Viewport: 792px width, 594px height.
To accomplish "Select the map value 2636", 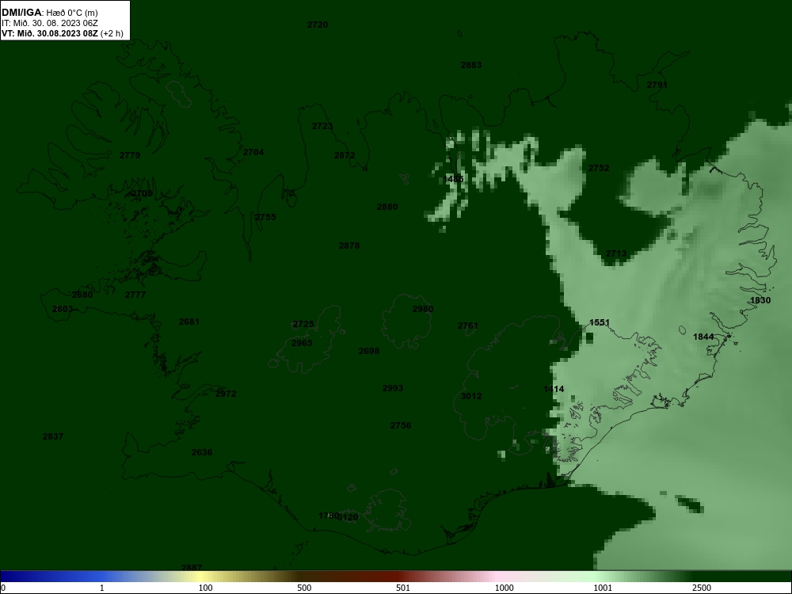I will pos(202,452).
